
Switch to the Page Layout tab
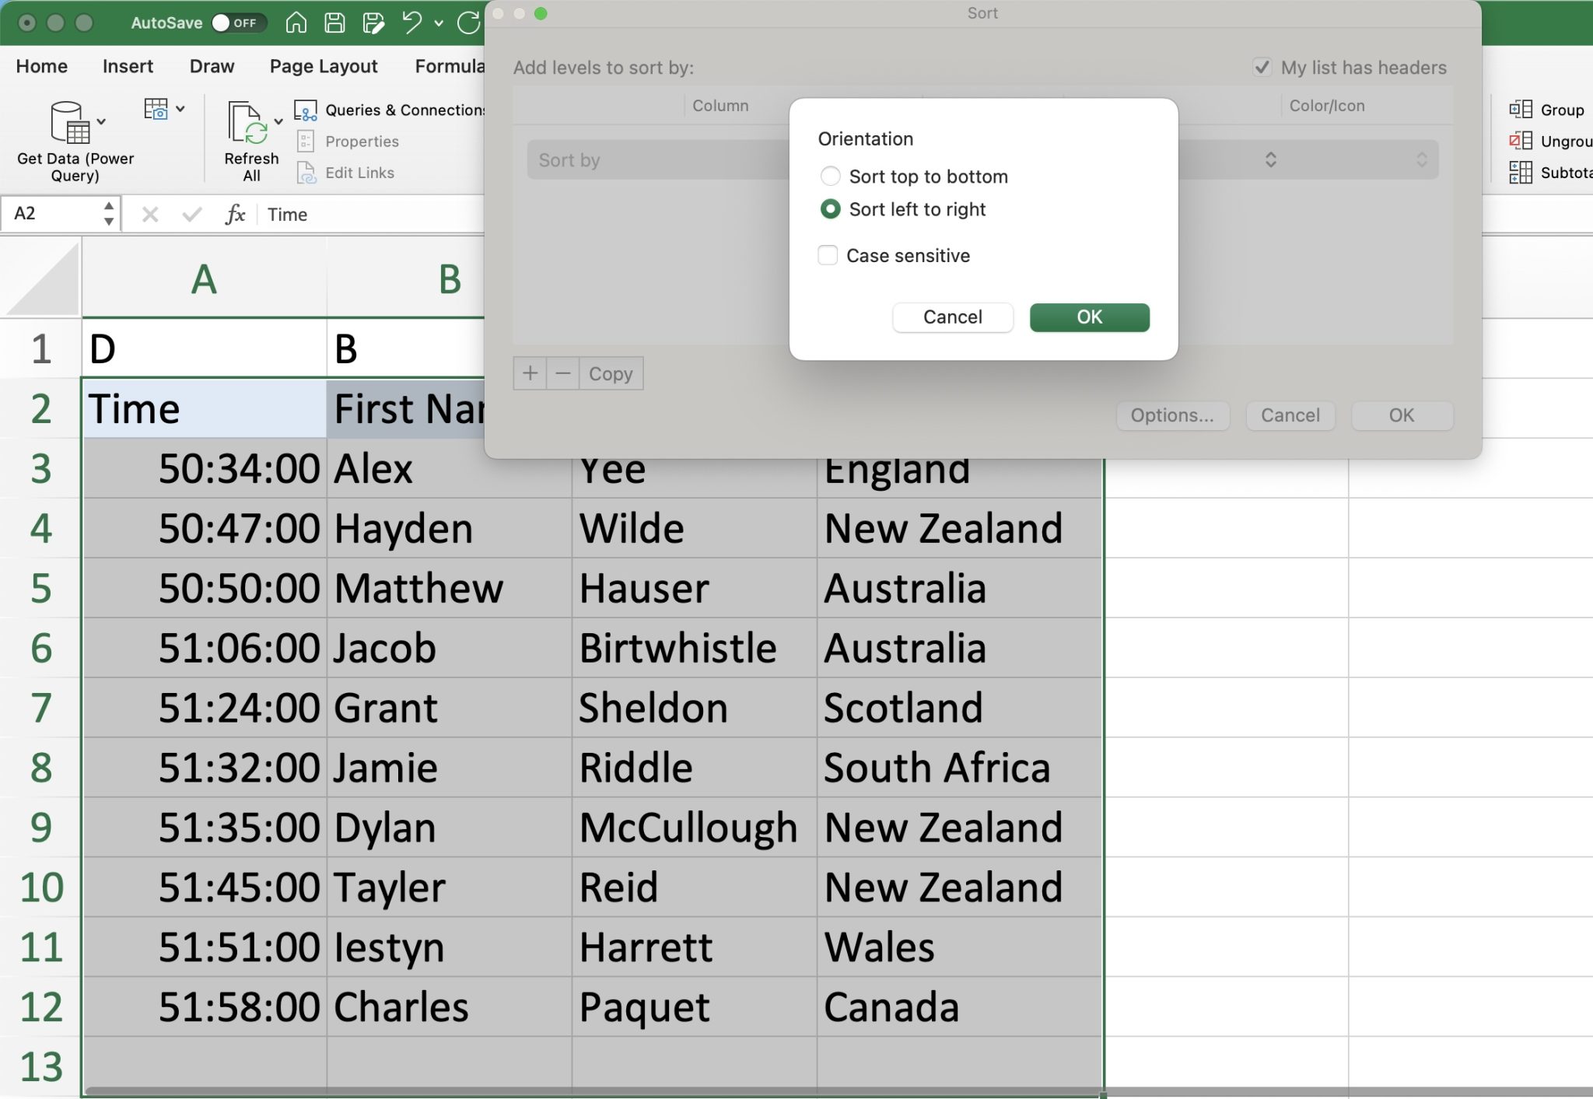[x=323, y=66]
